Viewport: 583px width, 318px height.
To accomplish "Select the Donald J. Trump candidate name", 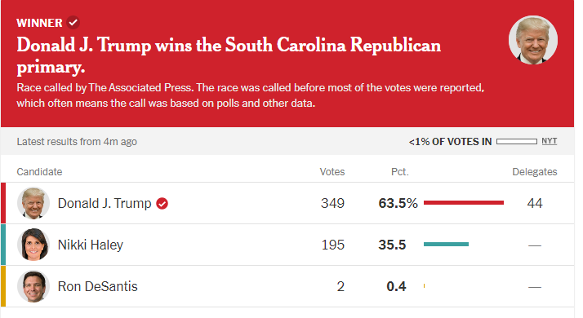I will click(105, 204).
